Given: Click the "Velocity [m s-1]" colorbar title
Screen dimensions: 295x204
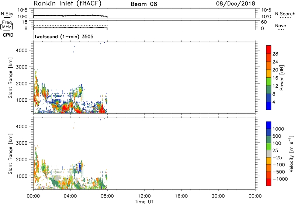Looking at the screenshot, I should coord(291,154).
